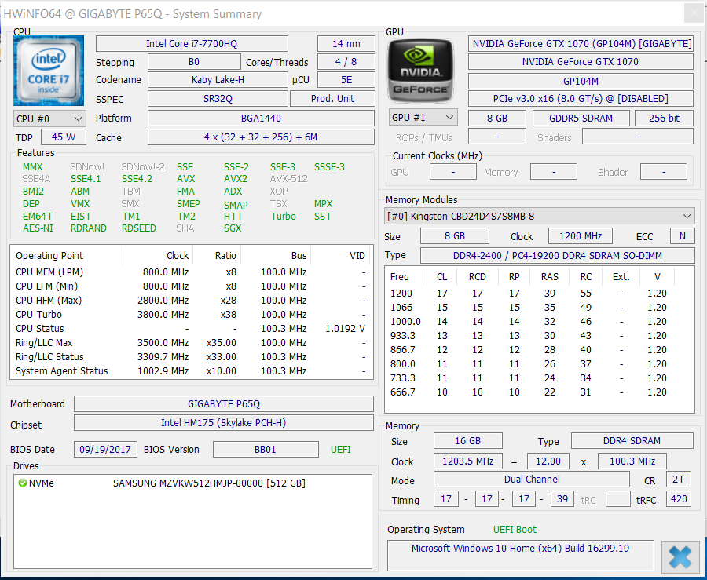
Task: Click the RAS column header in timings table
Action: point(550,276)
